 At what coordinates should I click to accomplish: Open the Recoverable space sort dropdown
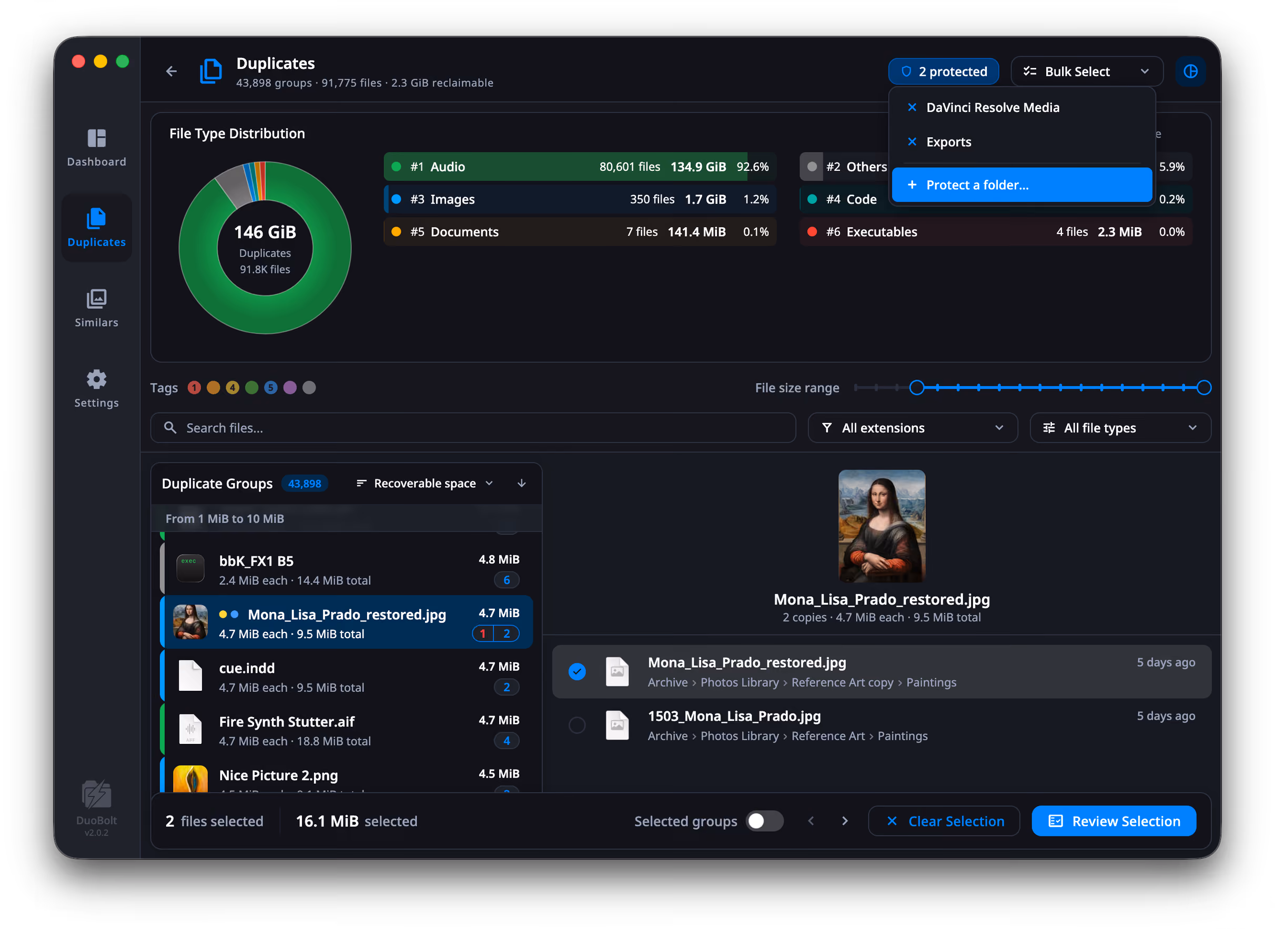click(x=425, y=484)
